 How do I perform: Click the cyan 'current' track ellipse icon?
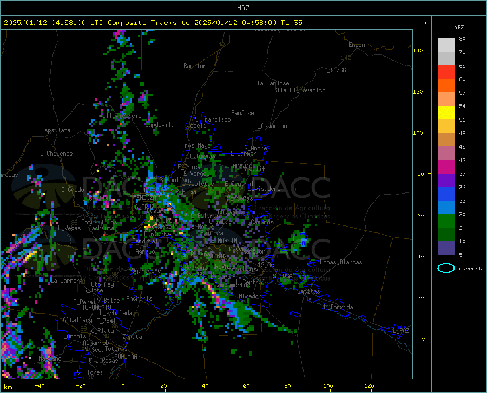446,268
